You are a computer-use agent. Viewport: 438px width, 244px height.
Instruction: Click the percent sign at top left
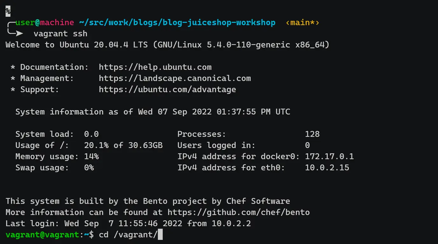[x=8, y=11]
